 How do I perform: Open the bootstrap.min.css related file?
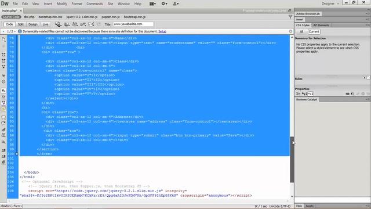click(x=50, y=17)
